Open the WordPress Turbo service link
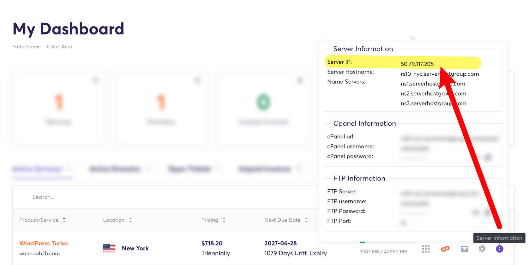531x265 pixels. (43, 243)
